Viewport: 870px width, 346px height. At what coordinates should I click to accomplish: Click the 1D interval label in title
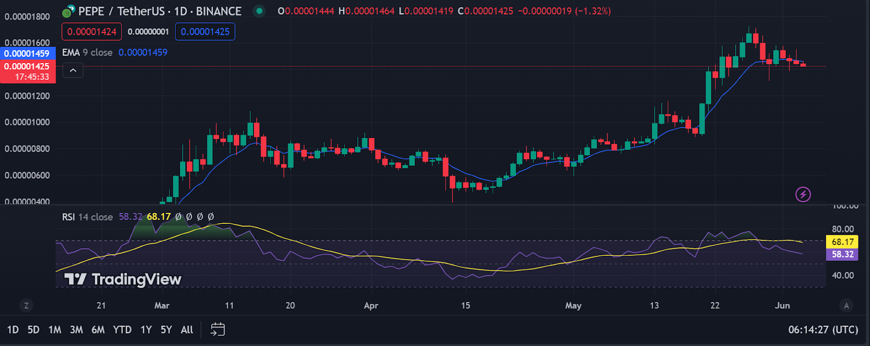[181, 11]
